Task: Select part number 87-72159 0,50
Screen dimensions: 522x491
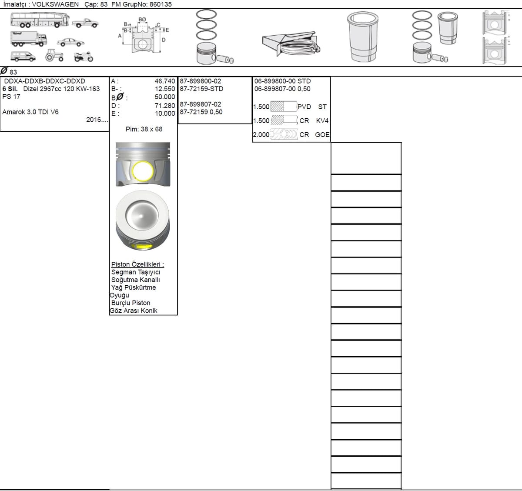Action: (x=201, y=112)
